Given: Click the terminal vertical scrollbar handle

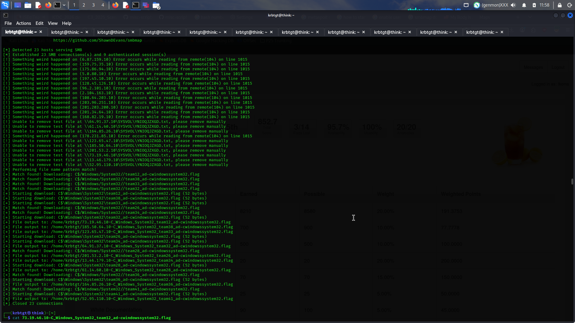Looking at the screenshot, I should click(572, 182).
